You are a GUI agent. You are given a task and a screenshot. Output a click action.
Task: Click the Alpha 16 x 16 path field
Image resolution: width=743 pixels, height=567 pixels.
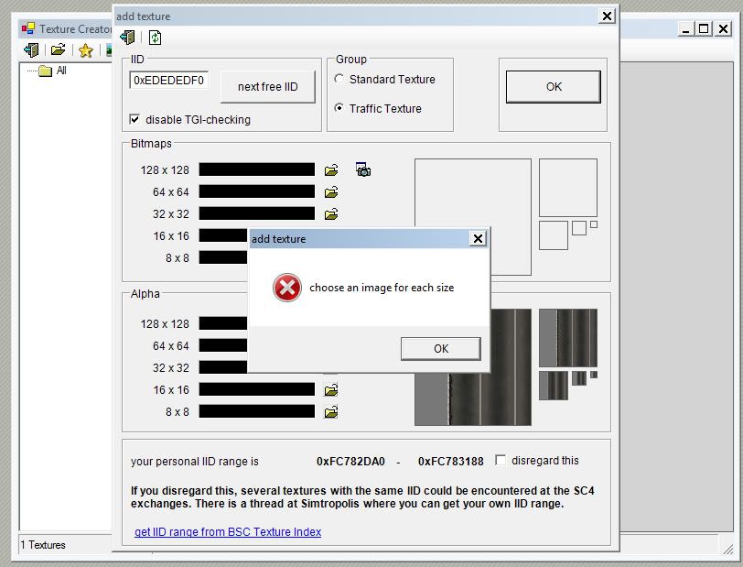(x=257, y=389)
